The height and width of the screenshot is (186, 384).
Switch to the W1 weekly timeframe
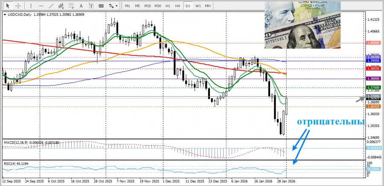pos(198,6)
